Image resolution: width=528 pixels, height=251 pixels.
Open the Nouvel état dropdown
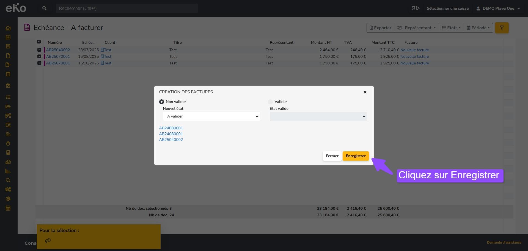(x=211, y=116)
